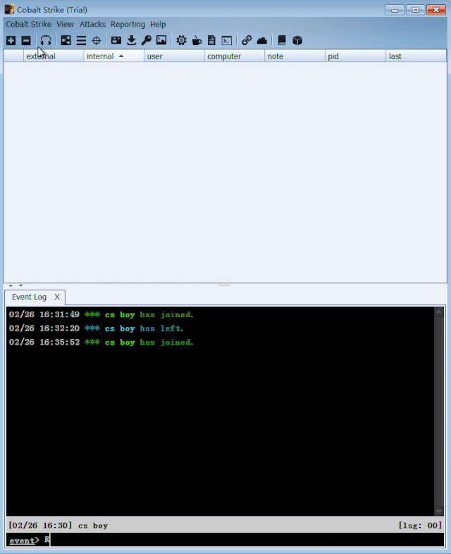Sort by the external column header
The height and width of the screenshot is (554, 451).
click(x=54, y=56)
